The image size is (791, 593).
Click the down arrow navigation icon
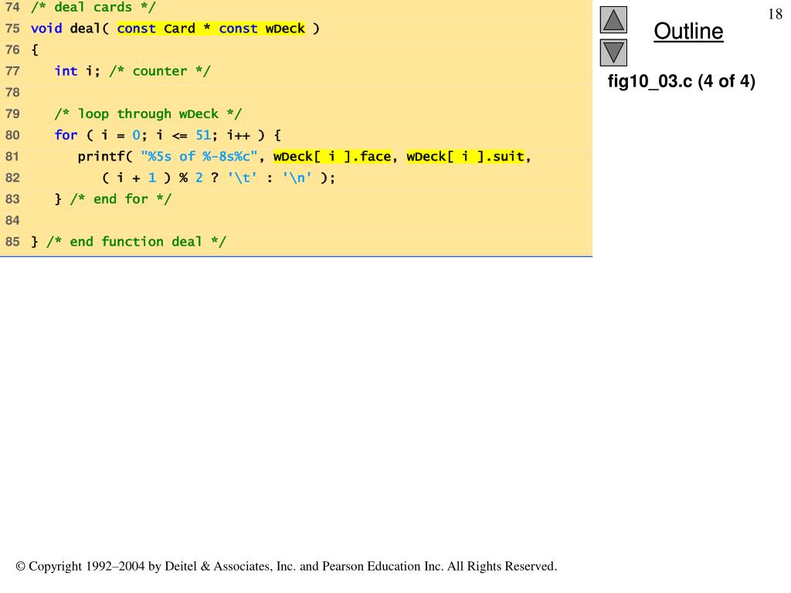click(613, 53)
